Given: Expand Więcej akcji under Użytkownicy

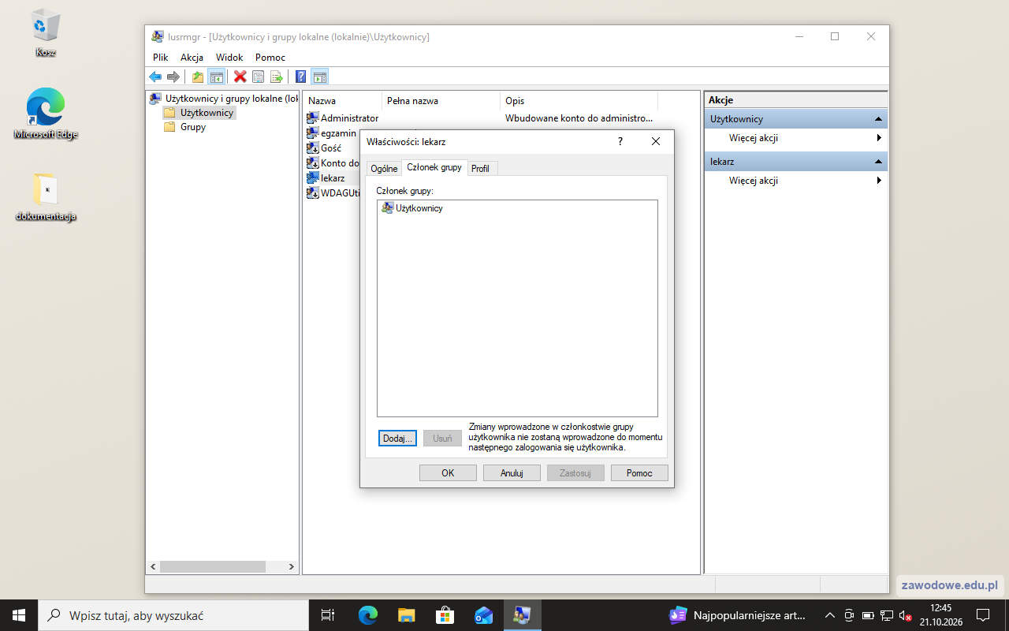Looking at the screenshot, I should click(795, 138).
